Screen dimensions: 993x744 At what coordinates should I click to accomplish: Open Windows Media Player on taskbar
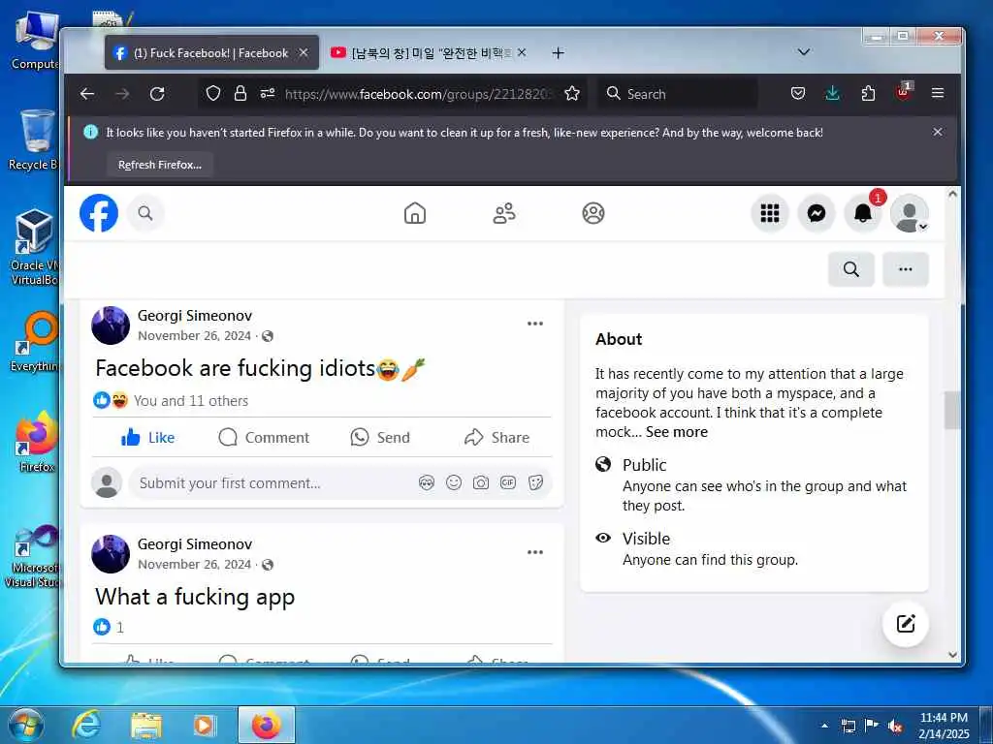(x=204, y=726)
